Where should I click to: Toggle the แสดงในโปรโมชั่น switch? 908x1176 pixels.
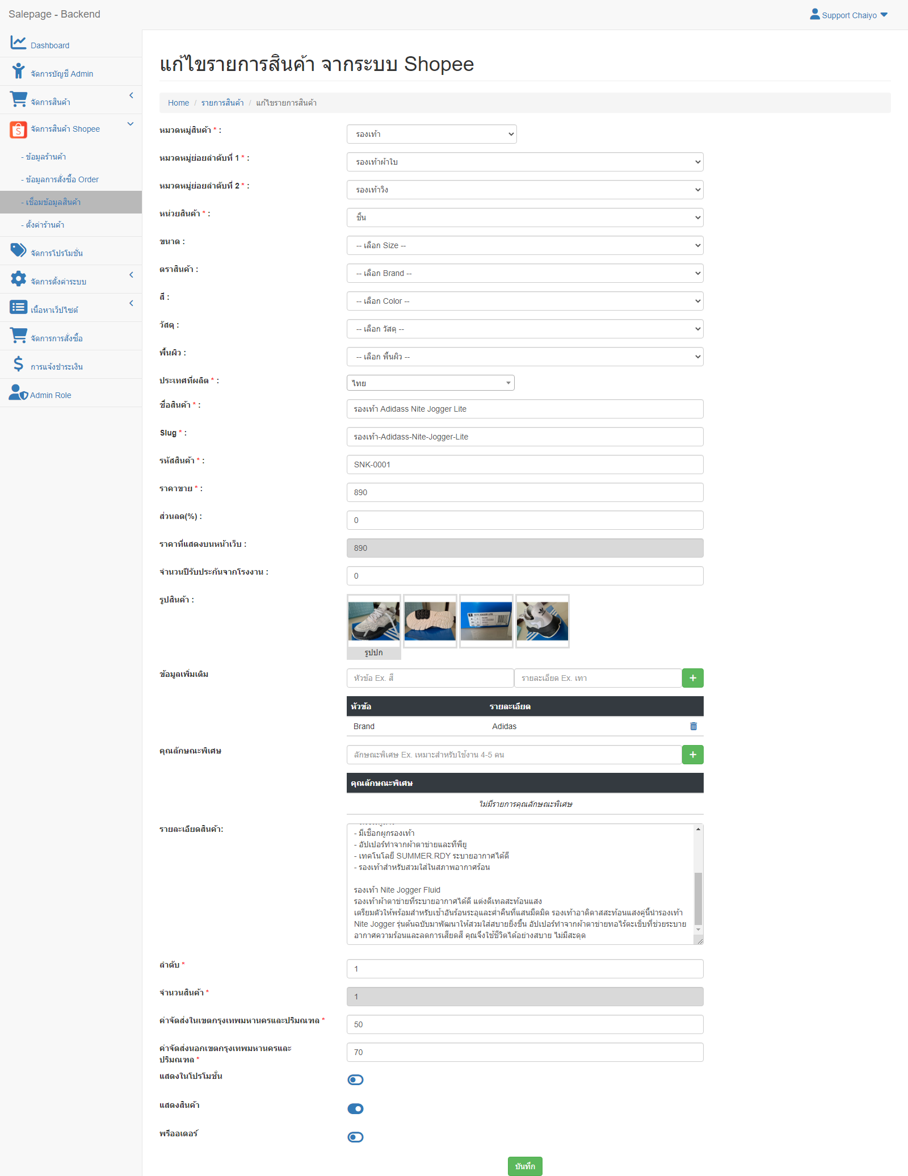click(355, 1080)
